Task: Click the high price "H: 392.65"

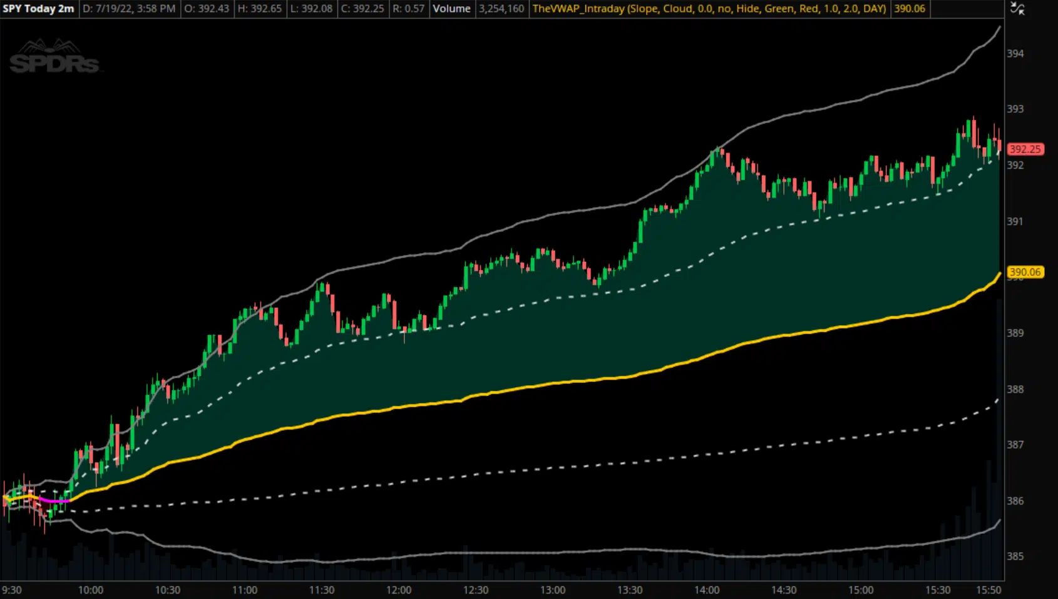Action: click(260, 9)
